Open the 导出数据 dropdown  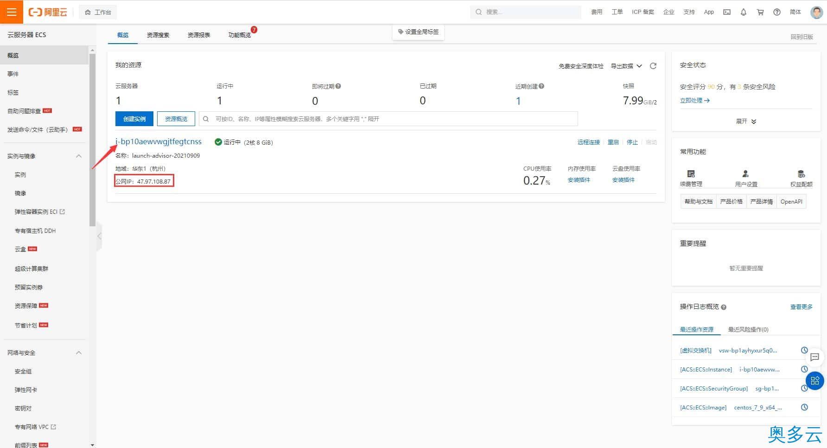pyautogui.click(x=626, y=66)
